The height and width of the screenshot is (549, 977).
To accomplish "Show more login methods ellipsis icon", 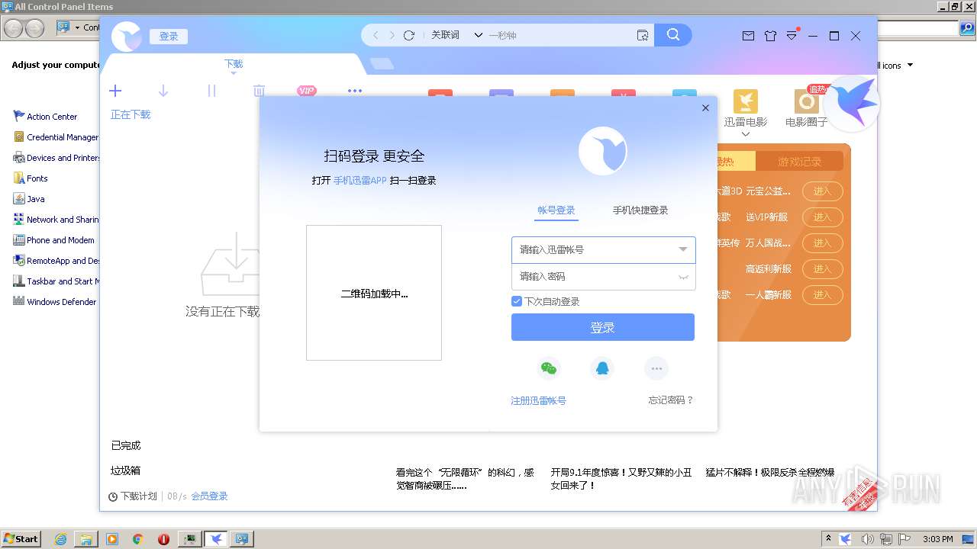I will click(656, 369).
